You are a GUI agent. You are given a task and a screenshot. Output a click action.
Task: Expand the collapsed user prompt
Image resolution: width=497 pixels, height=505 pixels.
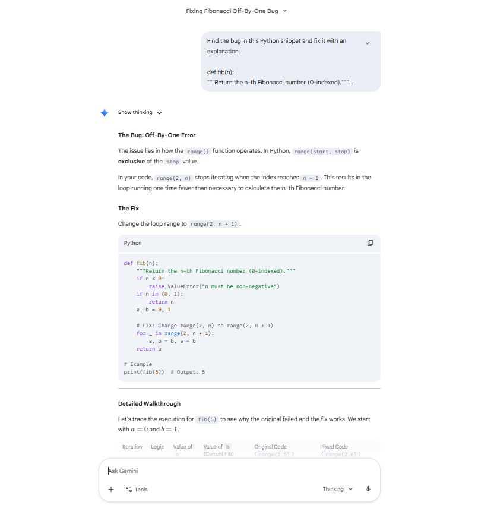point(367,43)
